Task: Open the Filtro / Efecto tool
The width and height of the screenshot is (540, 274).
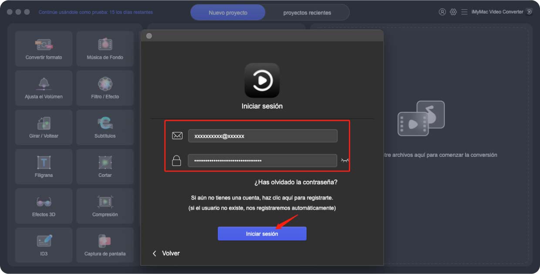Action: [x=105, y=88]
